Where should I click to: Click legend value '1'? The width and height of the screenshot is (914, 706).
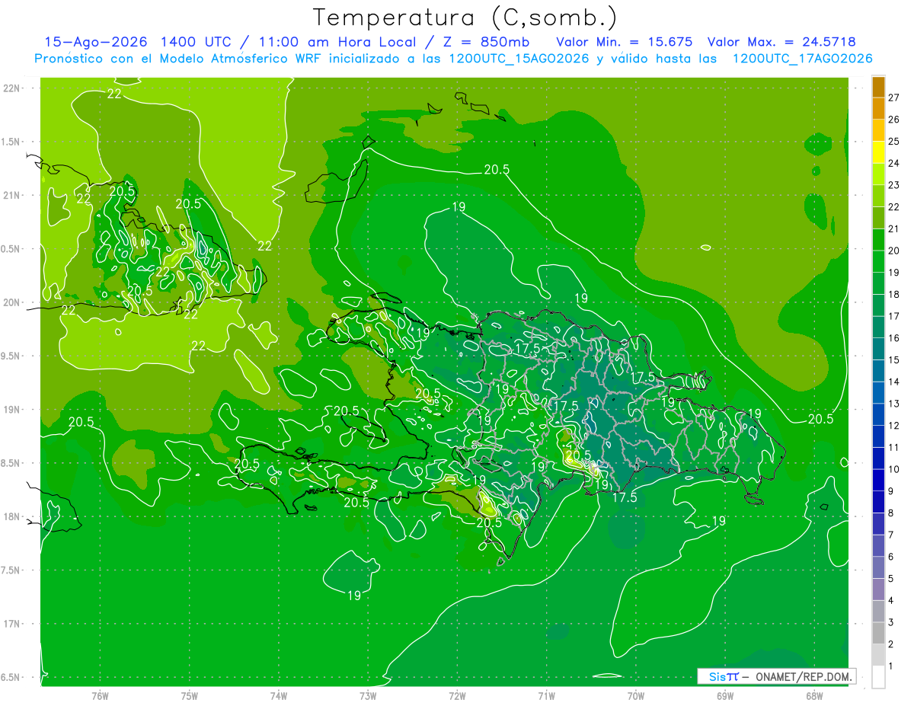coord(891,666)
